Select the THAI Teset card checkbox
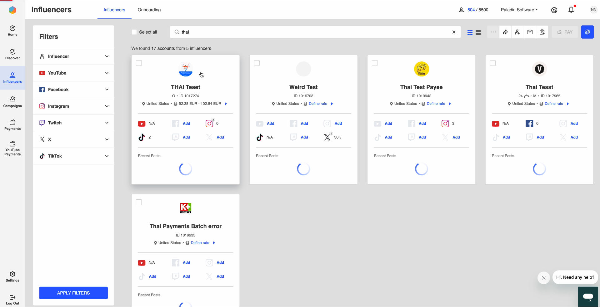This screenshot has width=600, height=307. (x=139, y=63)
